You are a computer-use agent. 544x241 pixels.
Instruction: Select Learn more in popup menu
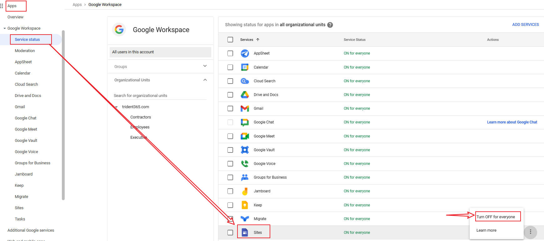pyautogui.click(x=486, y=230)
